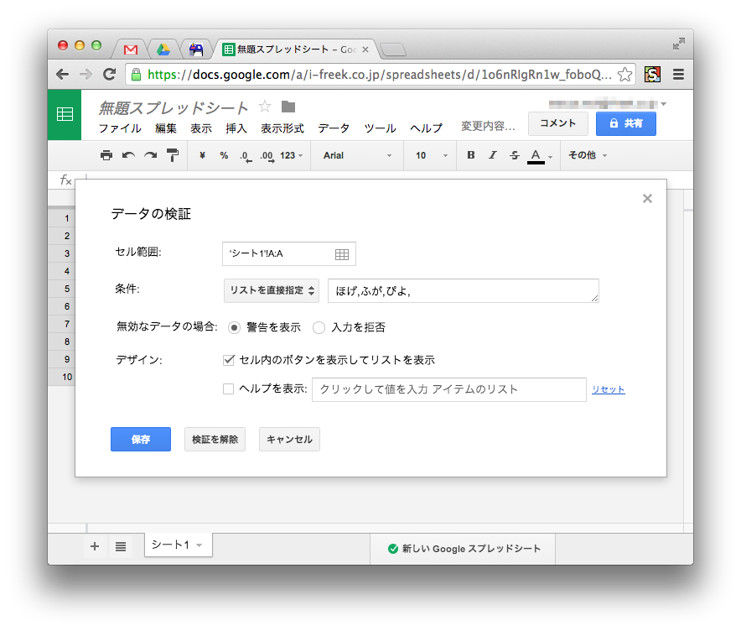Apply currency format with the ¥ icon
The width and height of the screenshot is (741, 631).
[x=202, y=155]
